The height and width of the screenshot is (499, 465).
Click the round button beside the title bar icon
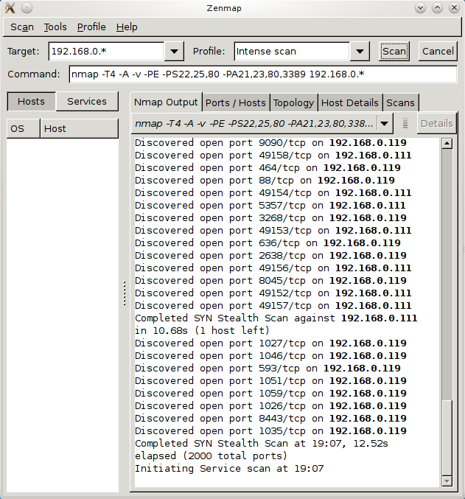[x=27, y=8]
